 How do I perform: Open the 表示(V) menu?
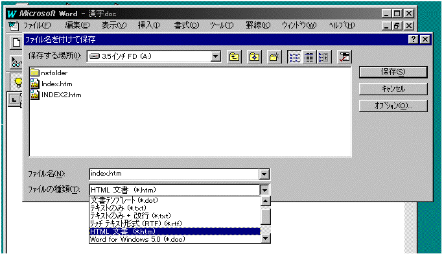coord(114,25)
